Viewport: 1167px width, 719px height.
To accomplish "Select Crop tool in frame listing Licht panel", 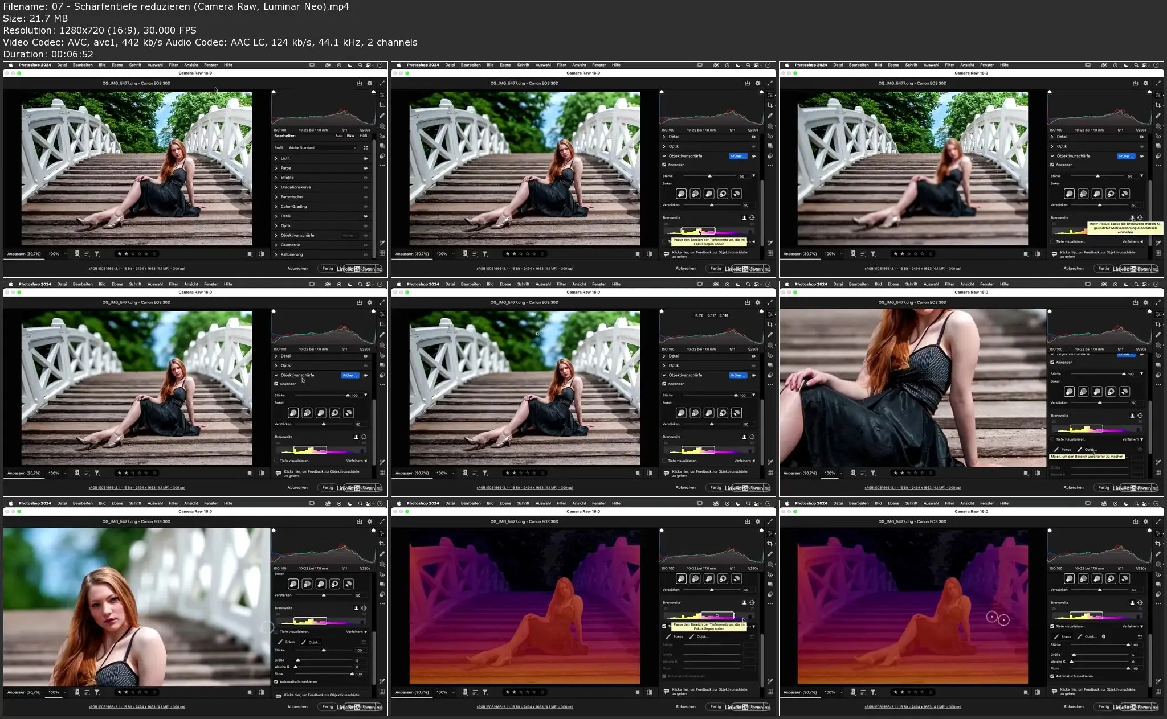I will [382, 105].
